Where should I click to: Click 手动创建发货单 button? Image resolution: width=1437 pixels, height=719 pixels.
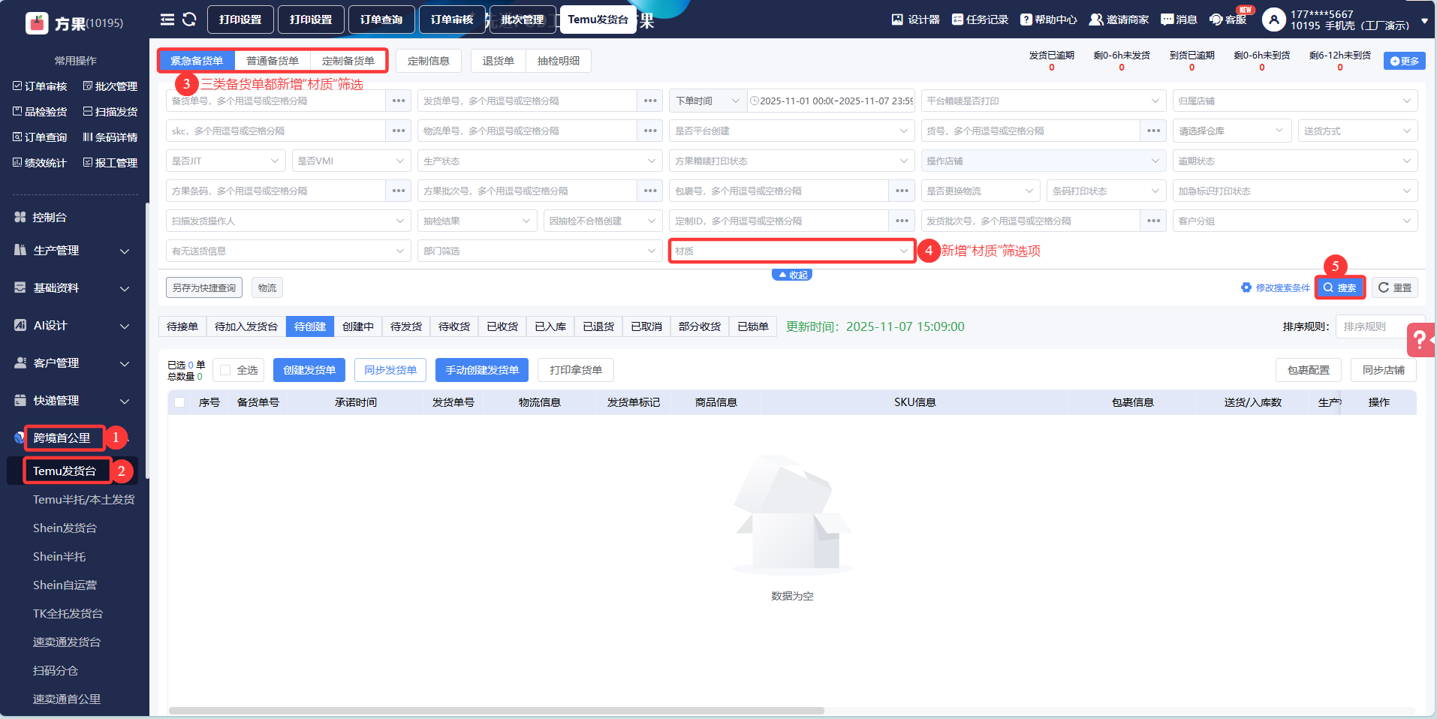point(482,370)
